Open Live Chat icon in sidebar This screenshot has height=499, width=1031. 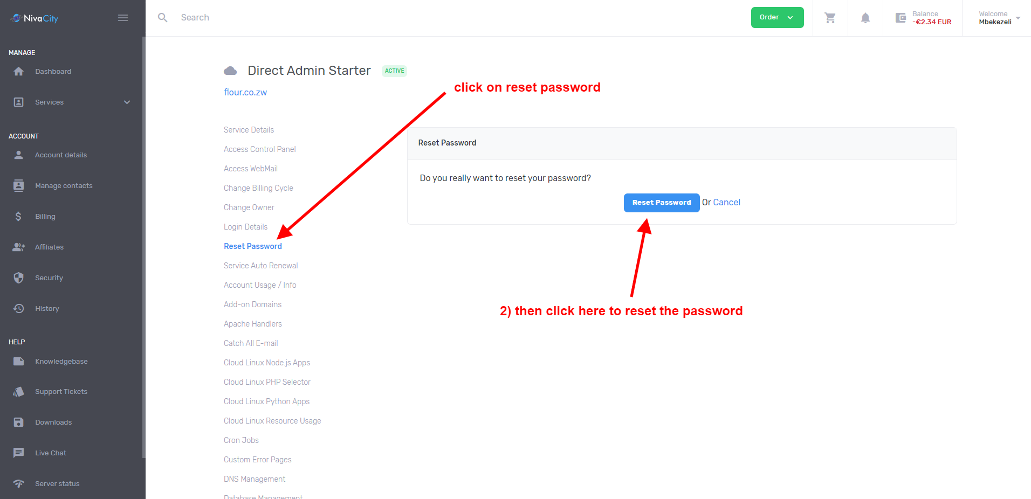(x=19, y=453)
